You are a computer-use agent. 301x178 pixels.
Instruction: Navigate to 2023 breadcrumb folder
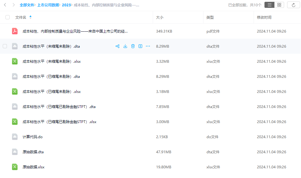(66, 5)
